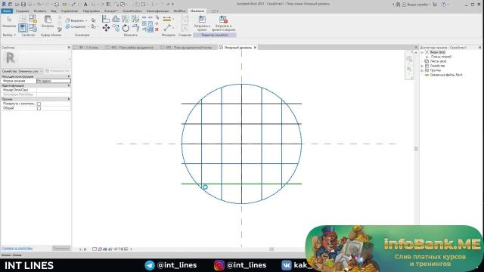Click the red X delete icon
Image resolution: width=484 pixels, height=272 pixels.
point(157,29)
